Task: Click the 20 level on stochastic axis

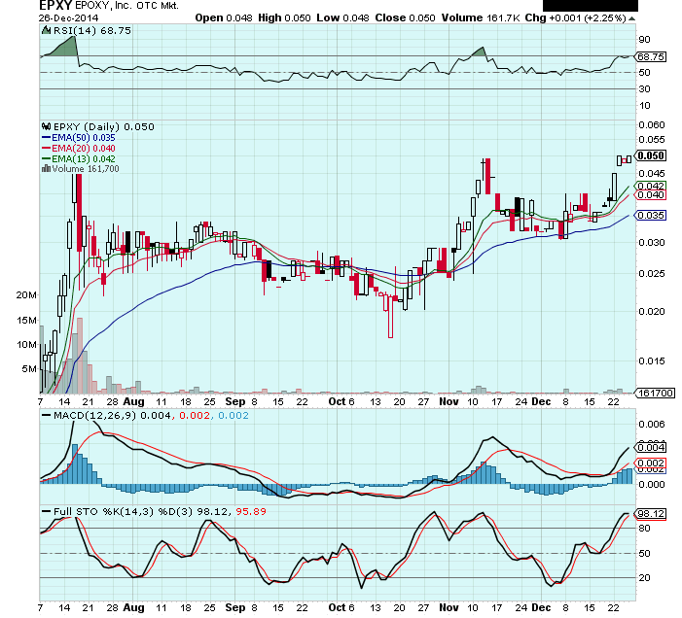Action: point(644,578)
